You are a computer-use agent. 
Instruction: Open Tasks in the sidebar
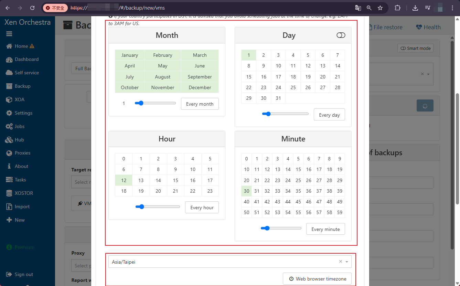(x=16, y=180)
